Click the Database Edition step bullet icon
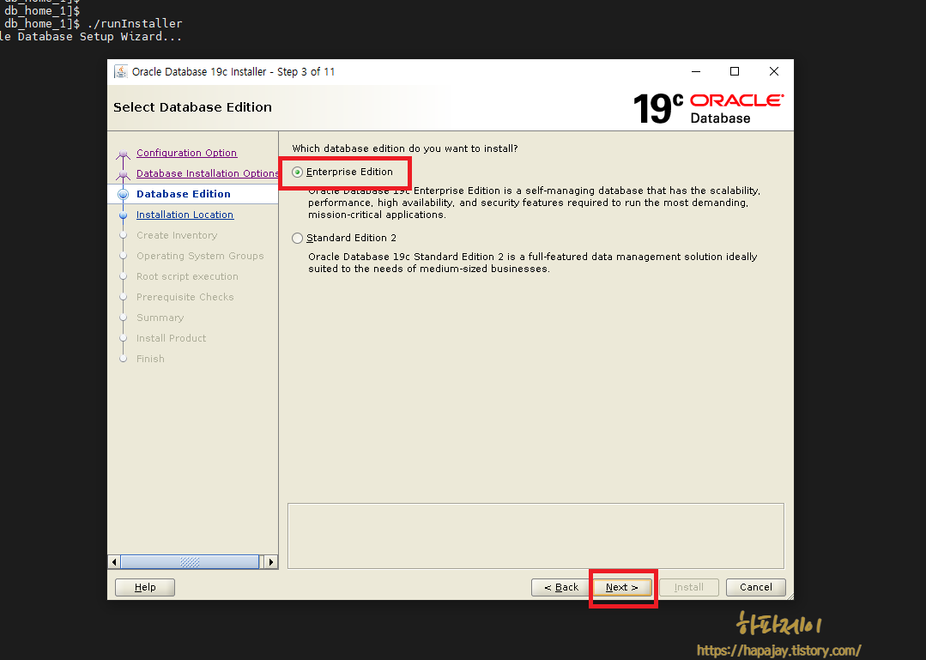The width and height of the screenshot is (926, 660). click(123, 194)
